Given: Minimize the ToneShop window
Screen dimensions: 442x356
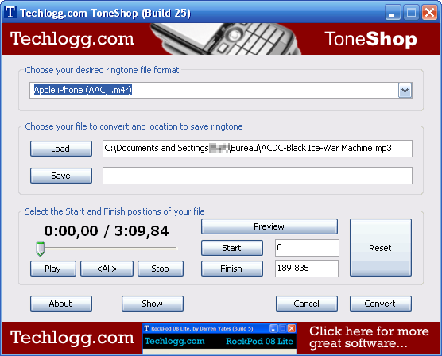Looking at the screenshot, I should pyautogui.click(x=393, y=13).
